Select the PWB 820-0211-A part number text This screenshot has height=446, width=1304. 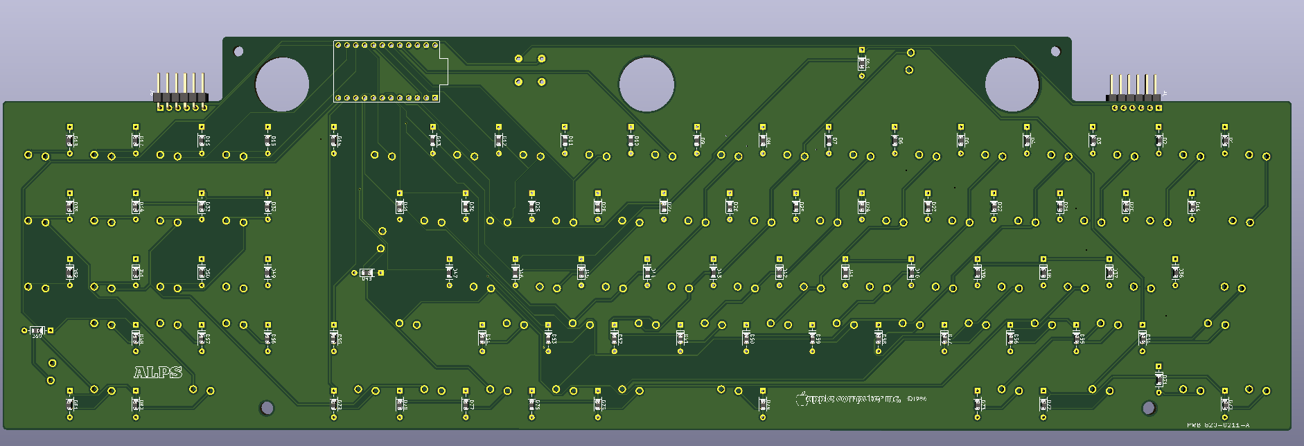click(1217, 425)
